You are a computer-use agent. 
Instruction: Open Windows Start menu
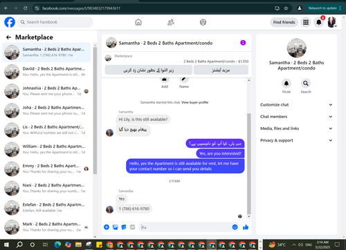coord(6,244)
